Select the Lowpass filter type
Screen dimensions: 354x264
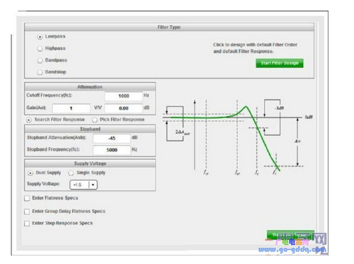40,37
